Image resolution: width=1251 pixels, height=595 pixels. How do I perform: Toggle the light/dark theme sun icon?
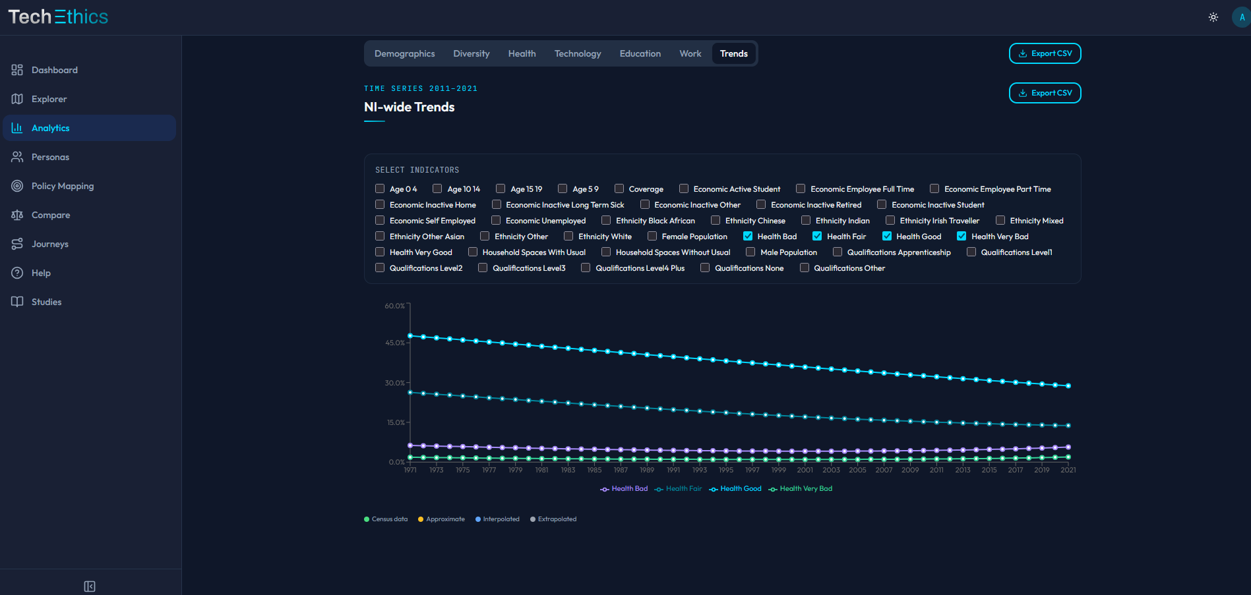click(x=1213, y=17)
